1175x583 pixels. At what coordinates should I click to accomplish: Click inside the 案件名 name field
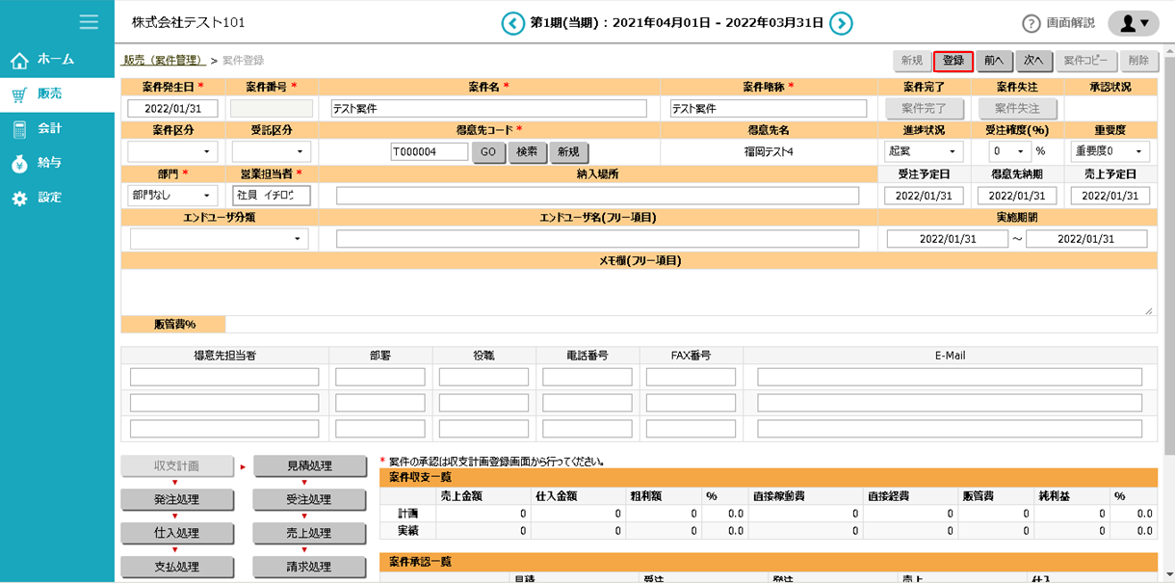(x=486, y=108)
